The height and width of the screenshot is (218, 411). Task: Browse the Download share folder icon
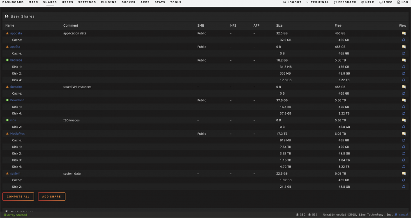tap(404, 100)
